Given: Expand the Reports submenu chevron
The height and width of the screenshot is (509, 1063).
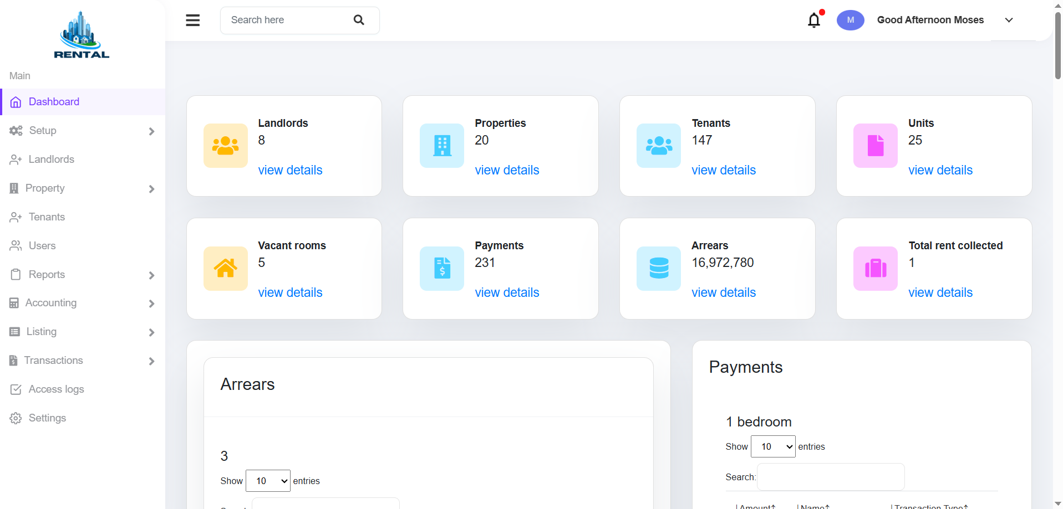Looking at the screenshot, I should pos(151,275).
